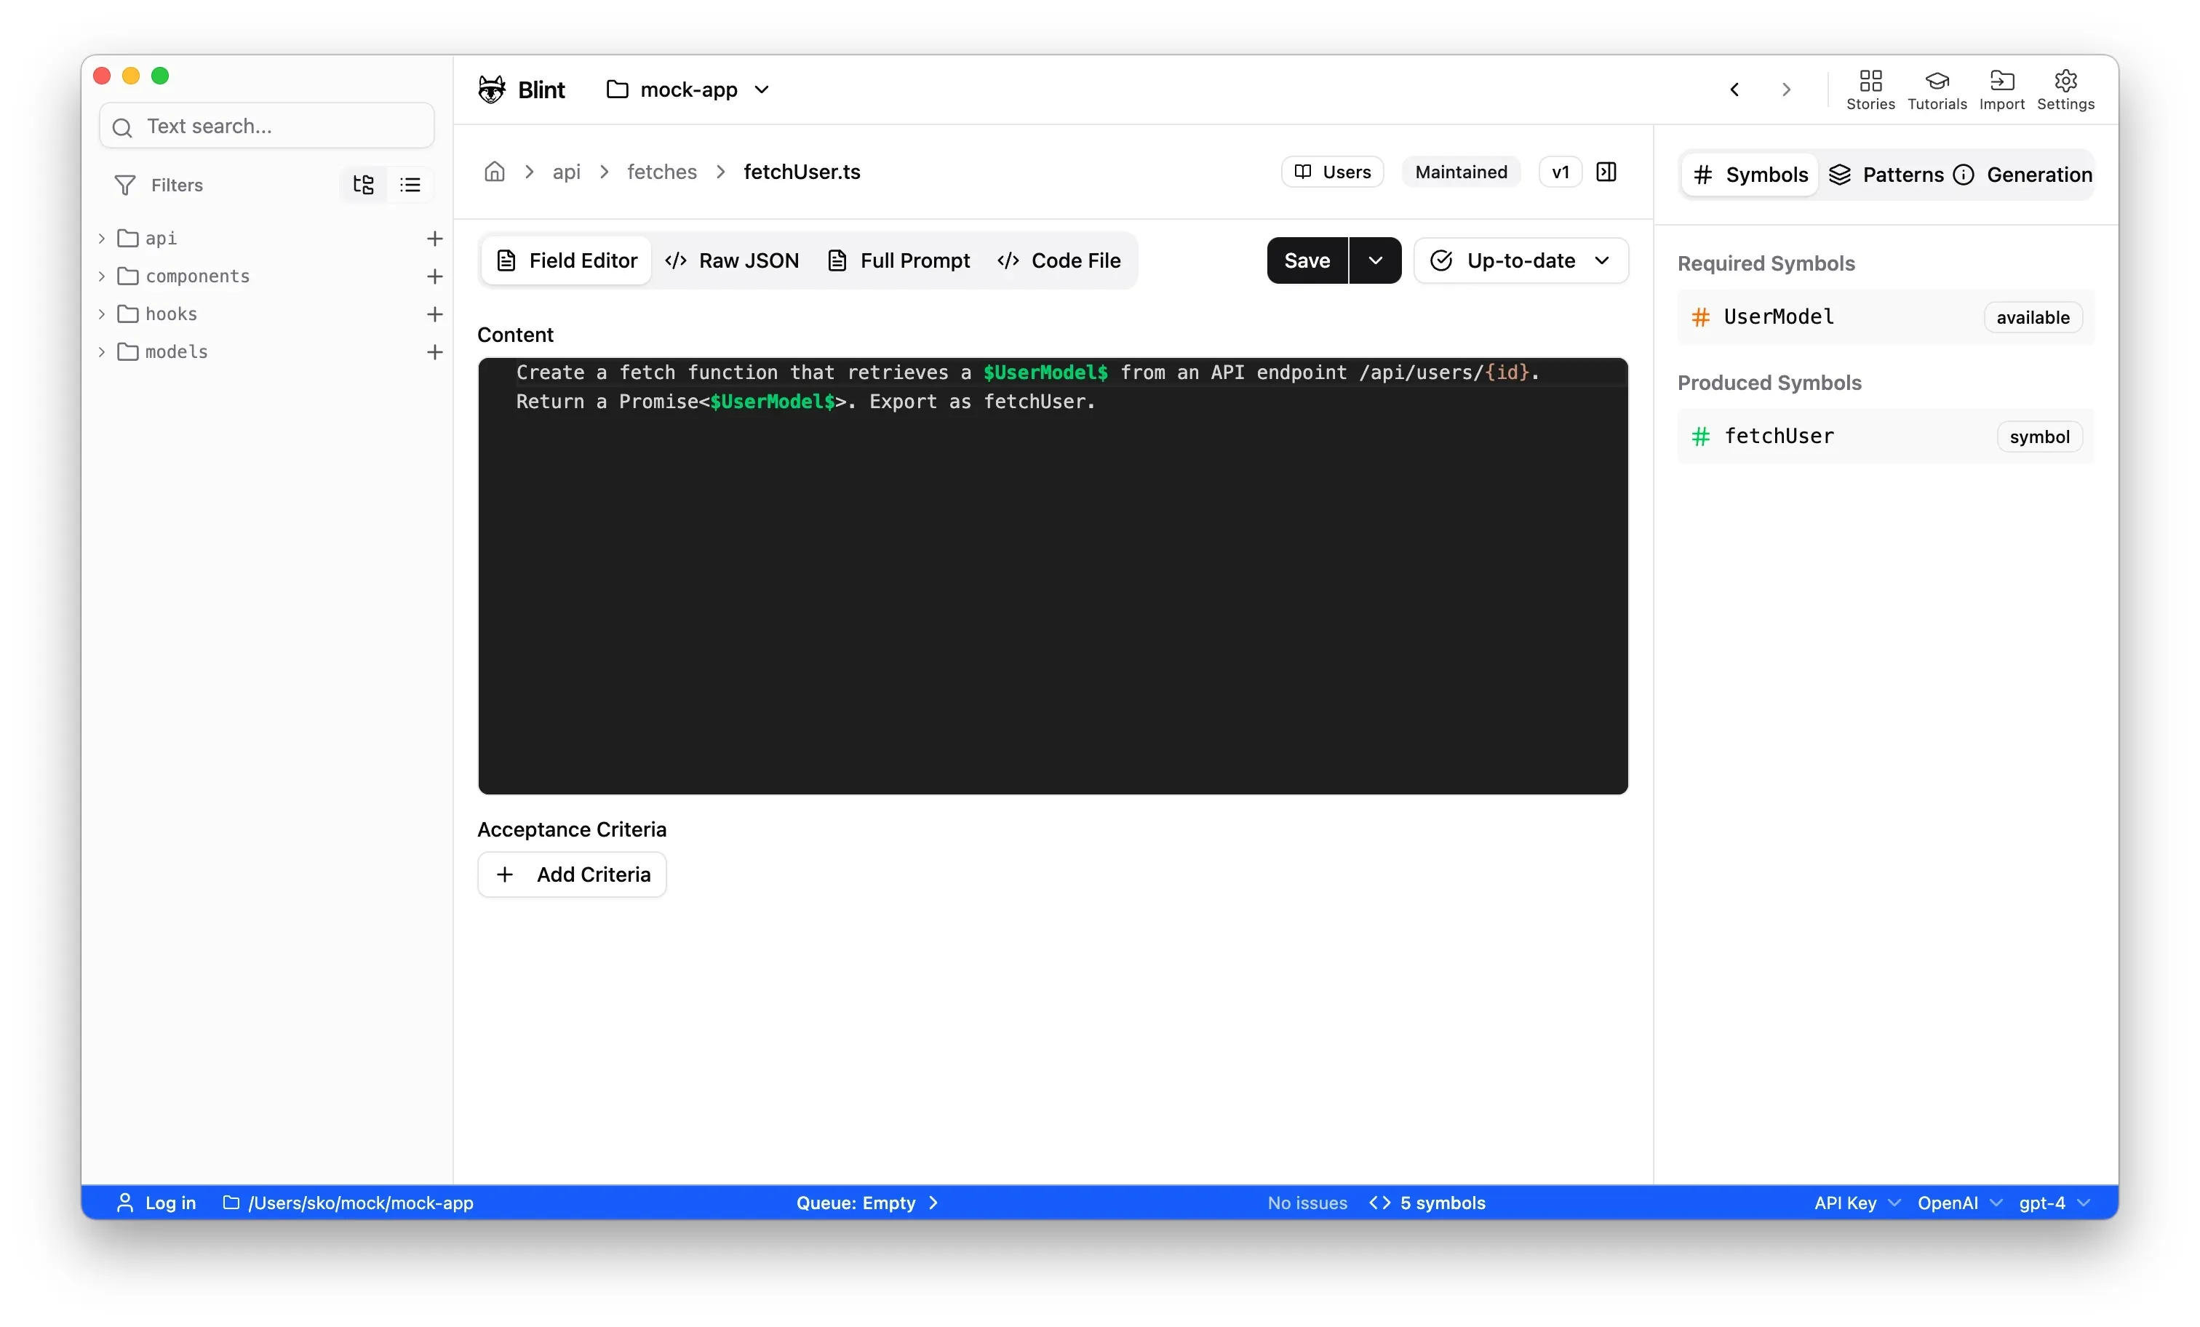The width and height of the screenshot is (2200, 1327).
Task: Click the Save button
Action: coord(1307,260)
